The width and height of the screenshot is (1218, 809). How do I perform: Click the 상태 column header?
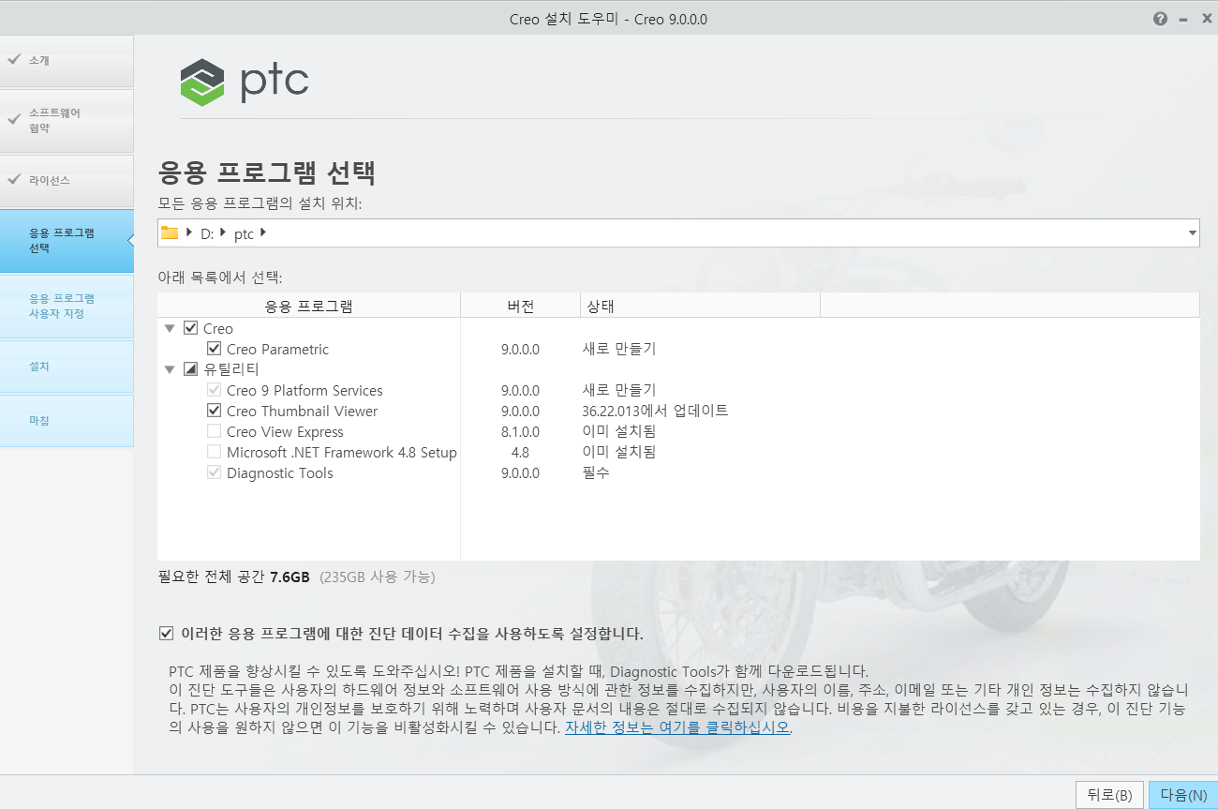click(x=701, y=307)
